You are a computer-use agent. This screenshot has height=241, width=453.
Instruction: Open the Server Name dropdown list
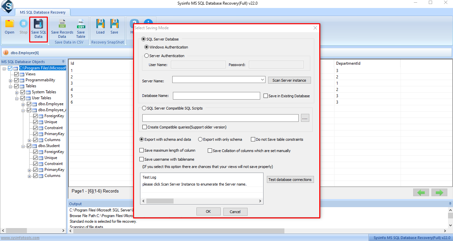262,80
